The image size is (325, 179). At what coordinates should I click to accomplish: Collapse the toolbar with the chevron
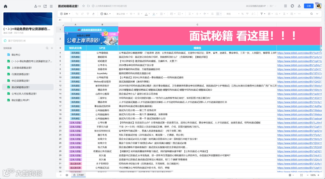pyautogui.click(x=317, y=14)
